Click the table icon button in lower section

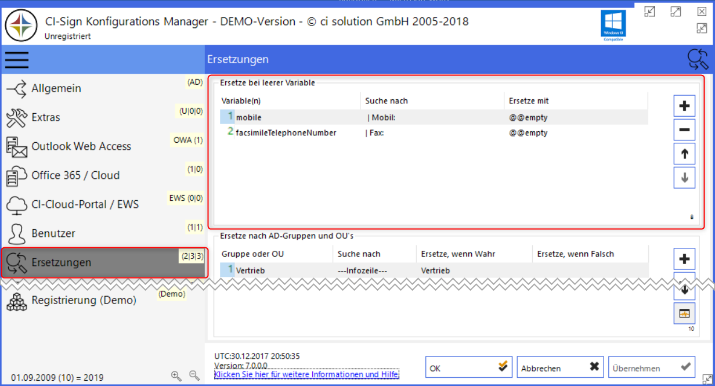pyautogui.click(x=684, y=313)
